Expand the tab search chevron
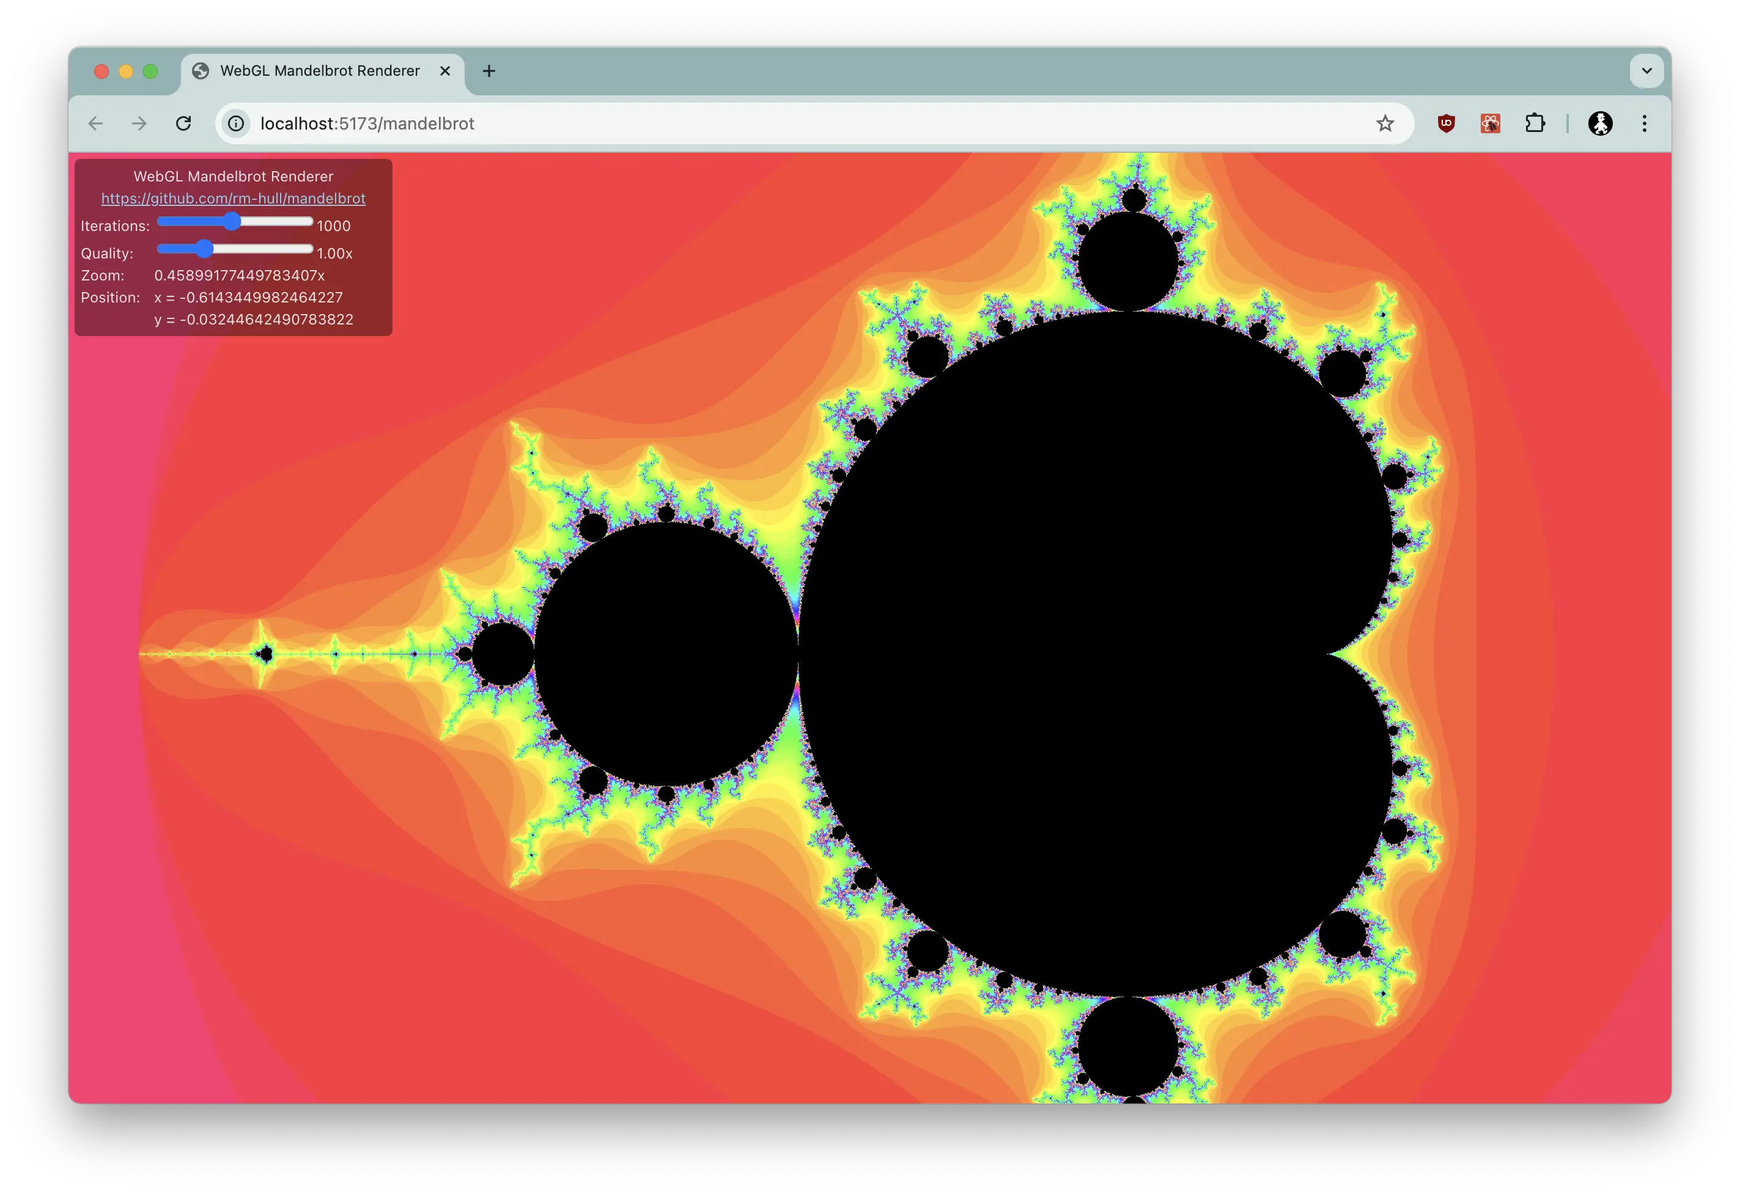The height and width of the screenshot is (1194, 1740). pos(1646,71)
